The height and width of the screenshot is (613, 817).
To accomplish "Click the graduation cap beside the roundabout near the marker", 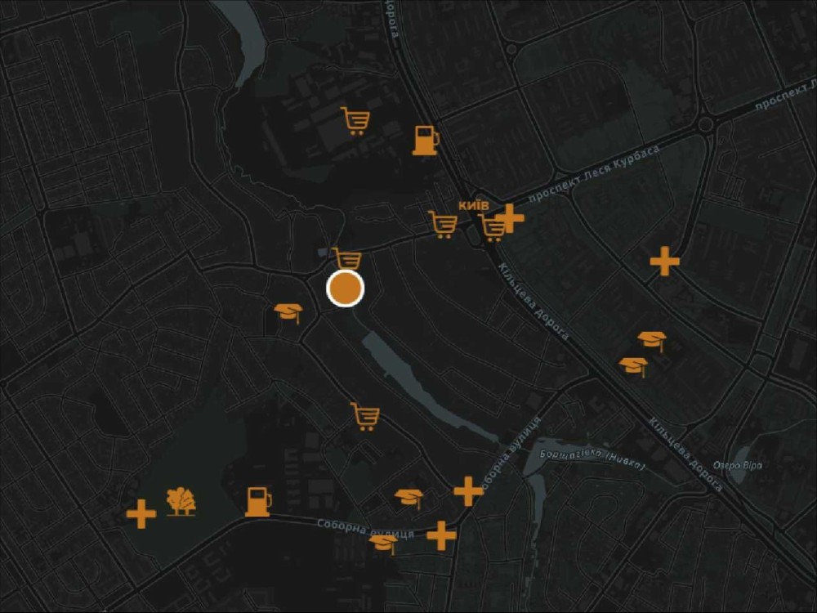I will (x=288, y=313).
